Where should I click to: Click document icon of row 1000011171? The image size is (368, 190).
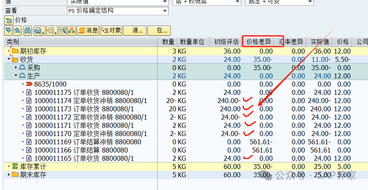pyautogui.click(x=29, y=125)
